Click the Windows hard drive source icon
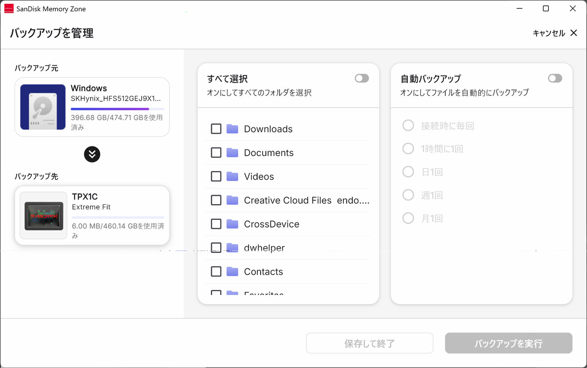This screenshot has width=587, height=368. tap(43, 107)
